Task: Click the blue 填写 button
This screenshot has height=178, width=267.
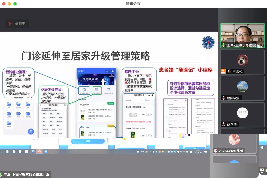Action: pos(88,141)
